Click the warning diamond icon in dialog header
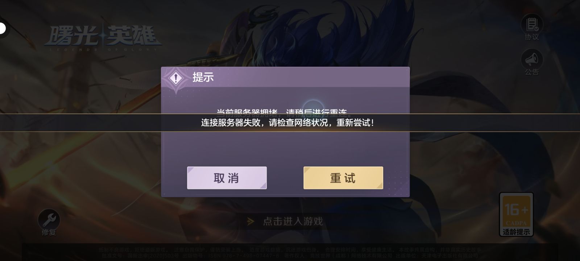Screen dimensions: 580x261 176,78
